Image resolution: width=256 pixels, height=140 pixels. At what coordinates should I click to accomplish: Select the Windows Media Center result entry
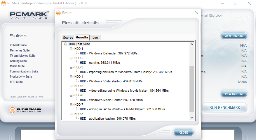111,100
